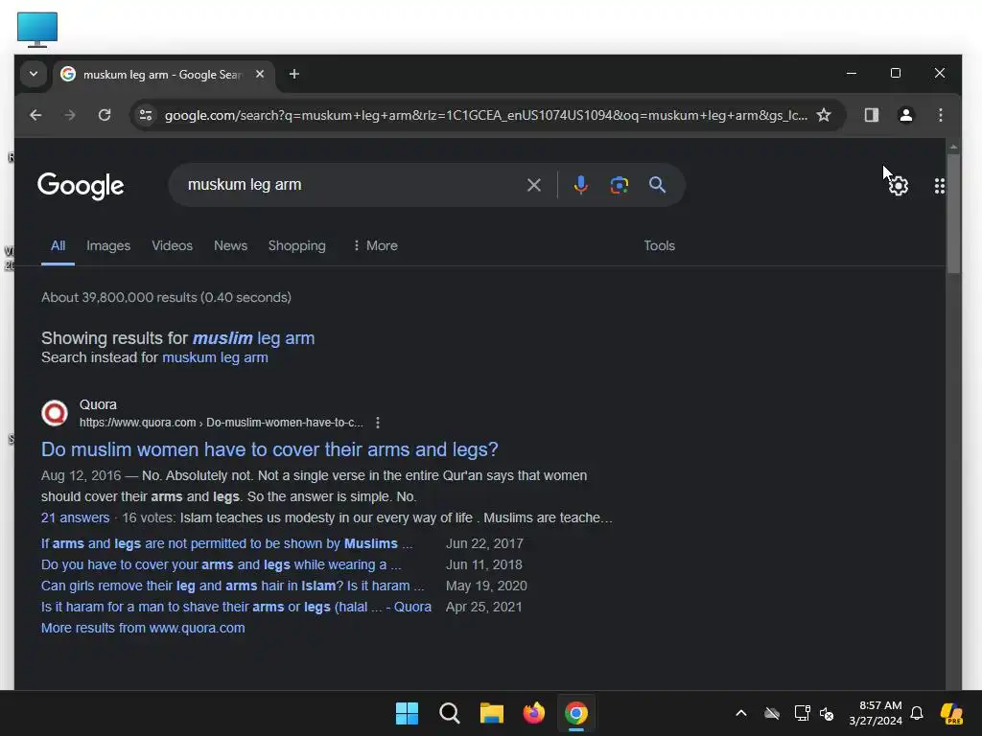982x736 pixels.
Task: Start voice search with microphone icon
Action: point(580,185)
